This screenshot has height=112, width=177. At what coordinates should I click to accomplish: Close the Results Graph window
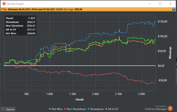pos(171,4)
